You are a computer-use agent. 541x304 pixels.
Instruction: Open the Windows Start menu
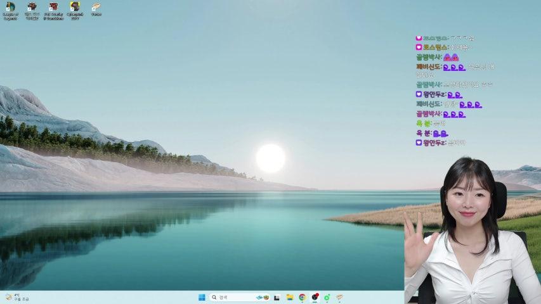point(202,297)
